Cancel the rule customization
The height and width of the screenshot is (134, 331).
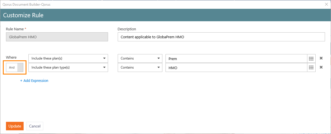[x=35, y=126]
